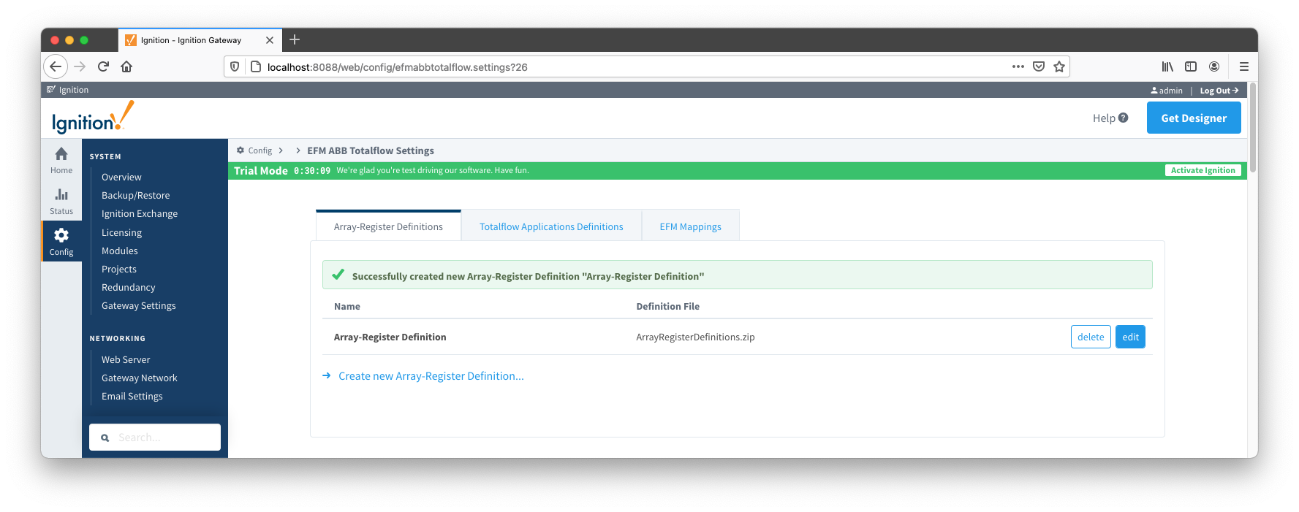The image size is (1299, 512).
Task: Click the page vertical scrollbar
Action: (x=1253, y=128)
